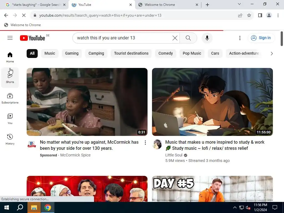This screenshot has width=284, height=213.
Task: Bookmark this tab with the star
Action: pos(249,16)
